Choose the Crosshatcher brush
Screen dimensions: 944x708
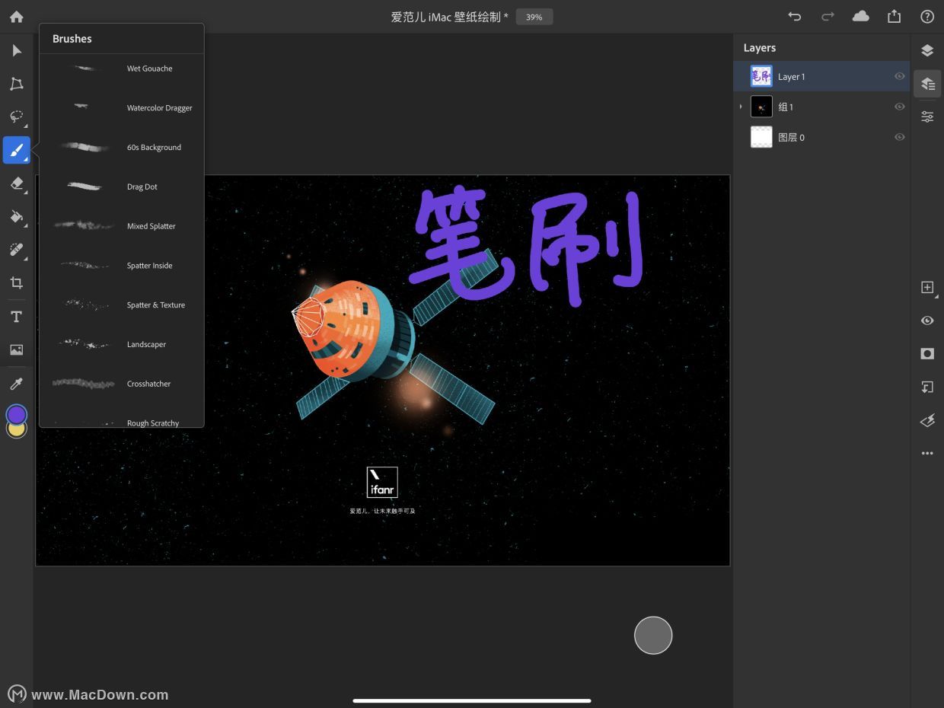(122, 384)
